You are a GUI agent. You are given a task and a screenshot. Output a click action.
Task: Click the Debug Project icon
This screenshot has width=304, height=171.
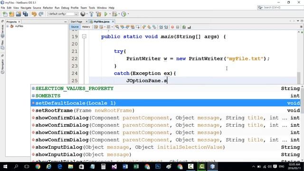point(114,14)
